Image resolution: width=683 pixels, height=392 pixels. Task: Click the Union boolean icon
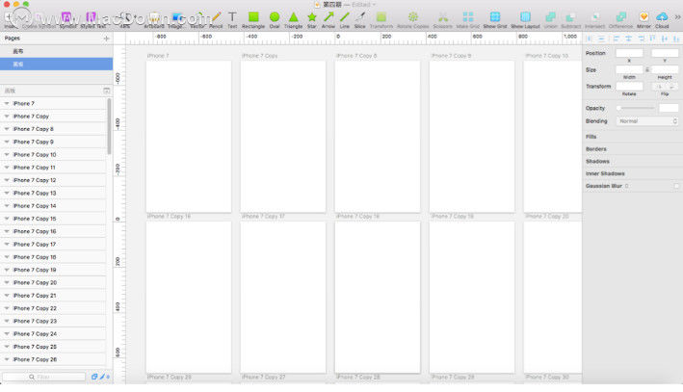(551, 19)
